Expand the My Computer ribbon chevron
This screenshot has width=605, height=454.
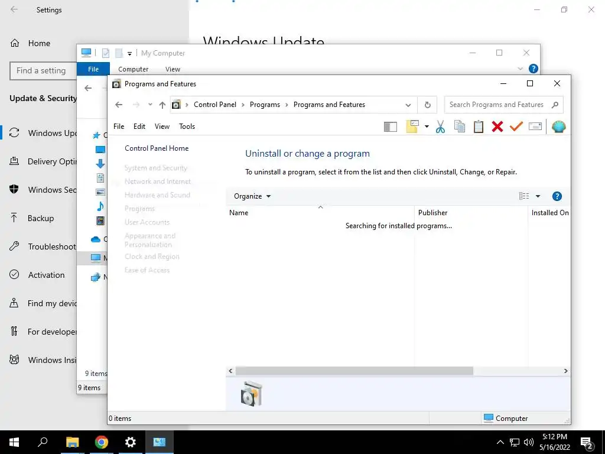(x=520, y=69)
